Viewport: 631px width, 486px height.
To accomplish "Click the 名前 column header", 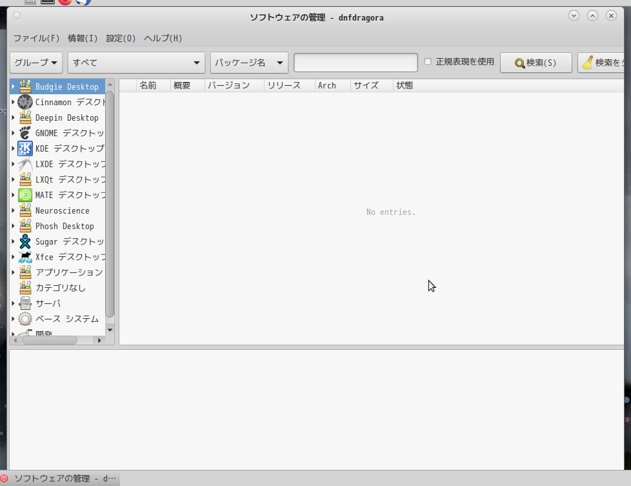I will 154,85.
